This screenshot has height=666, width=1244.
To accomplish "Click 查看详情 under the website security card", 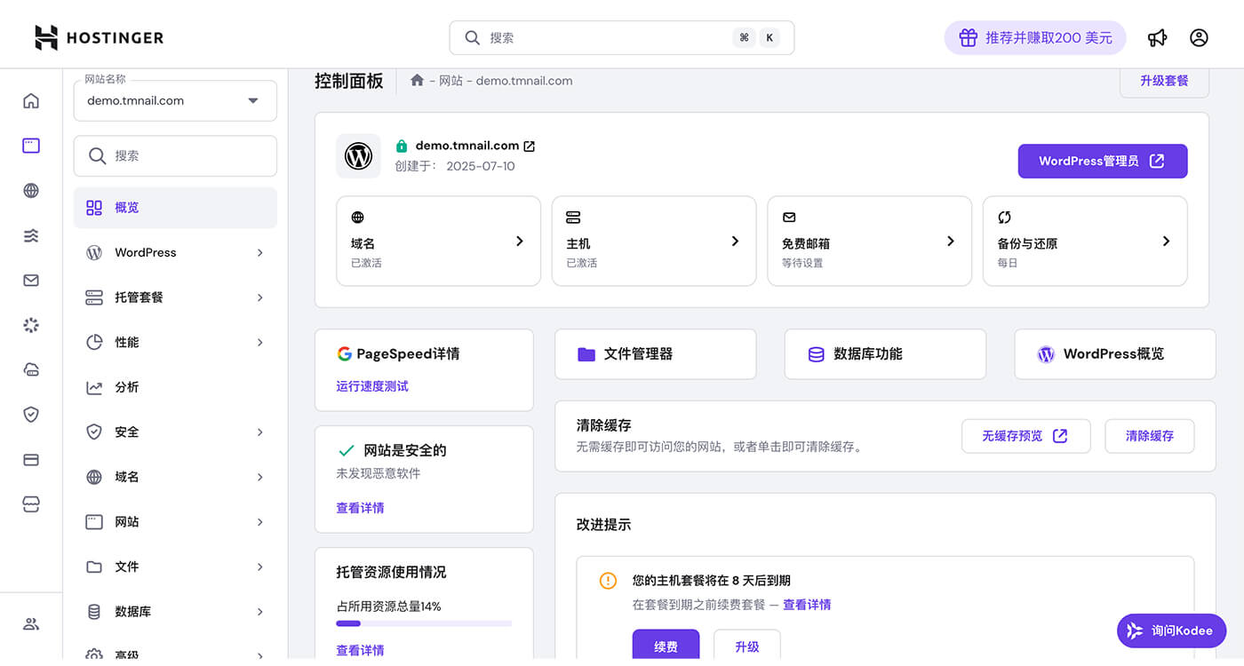I will [x=360, y=508].
